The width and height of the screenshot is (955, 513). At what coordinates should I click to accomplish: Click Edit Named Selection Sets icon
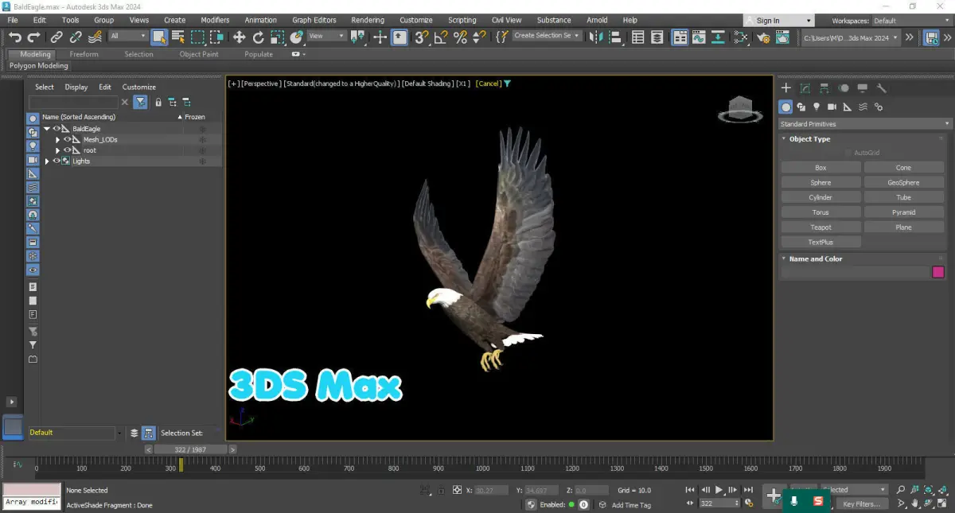click(x=501, y=37)
